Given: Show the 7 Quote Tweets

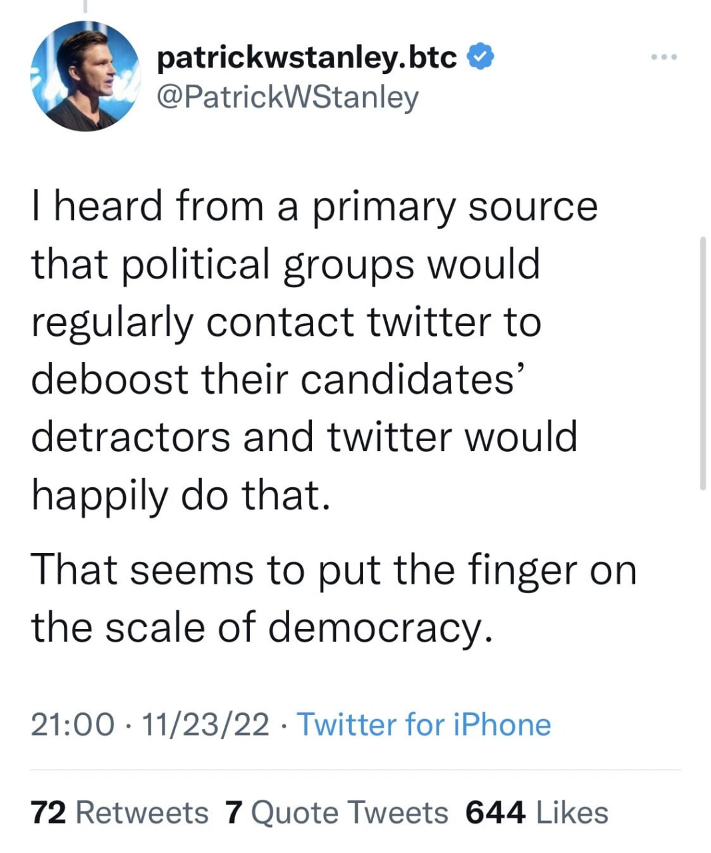Looking at the screenshot, I should pos(337,813).
